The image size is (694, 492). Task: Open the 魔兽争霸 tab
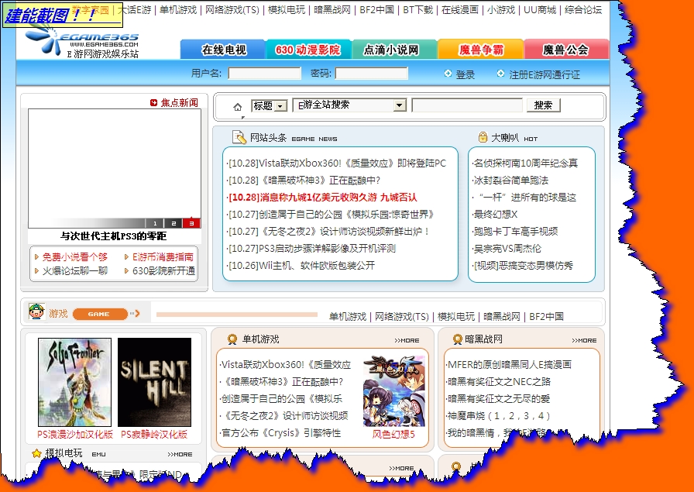pyautogui.click(x=481, y=50)
